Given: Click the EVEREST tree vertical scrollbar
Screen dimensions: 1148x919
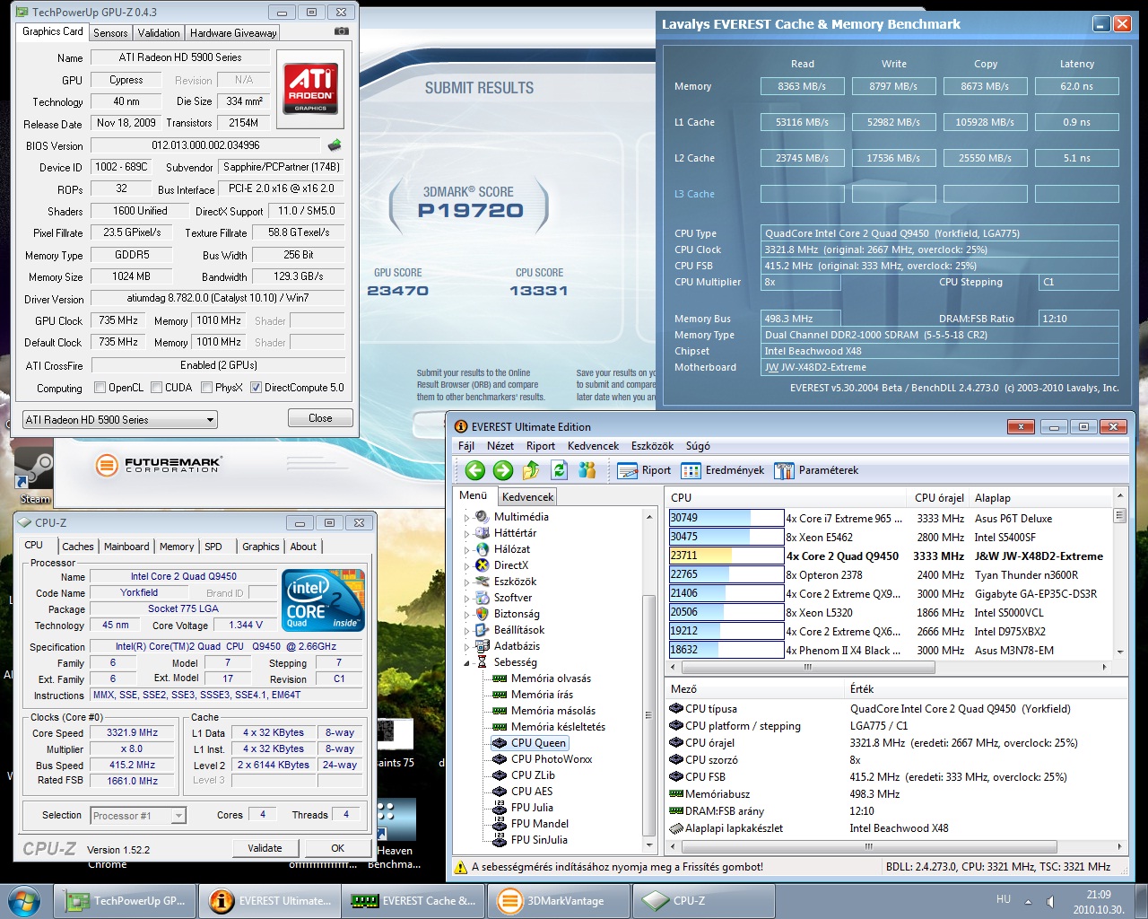Looking at the screenshot, I should pos(649,679).
